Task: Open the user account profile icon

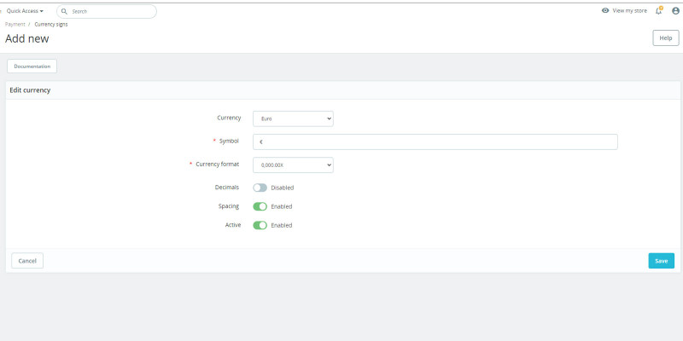Action: coord(675,11)
